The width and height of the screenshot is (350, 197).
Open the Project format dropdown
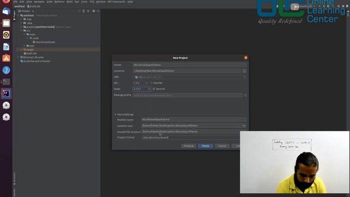191,137
